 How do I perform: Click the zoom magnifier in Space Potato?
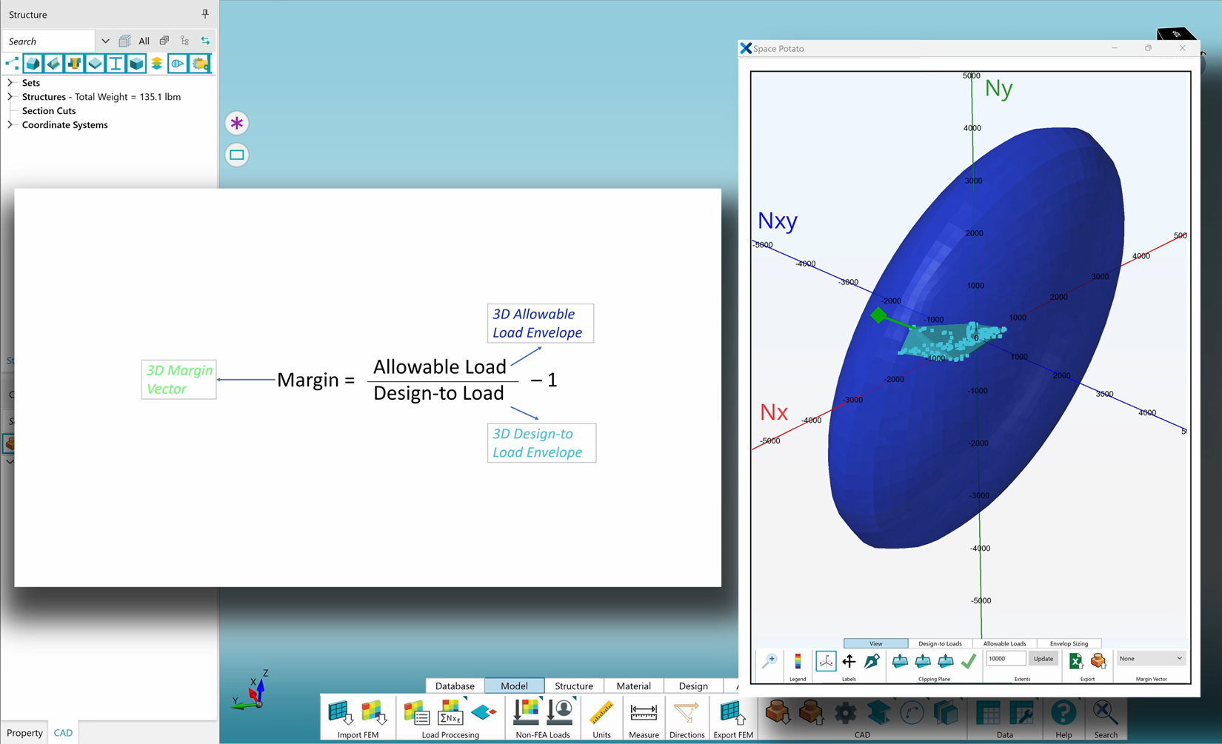pyautogui.click(x=769, y=660)
